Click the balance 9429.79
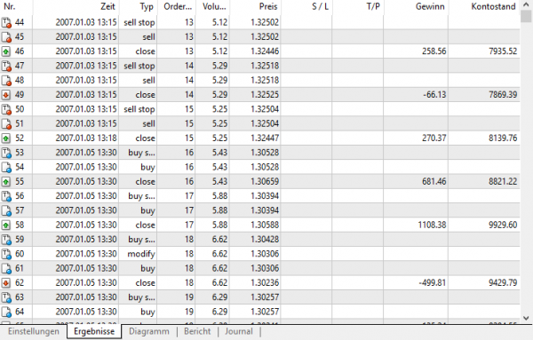Image resolution: width=533 pixels, height=340 pixels. [x=503, y=283]
